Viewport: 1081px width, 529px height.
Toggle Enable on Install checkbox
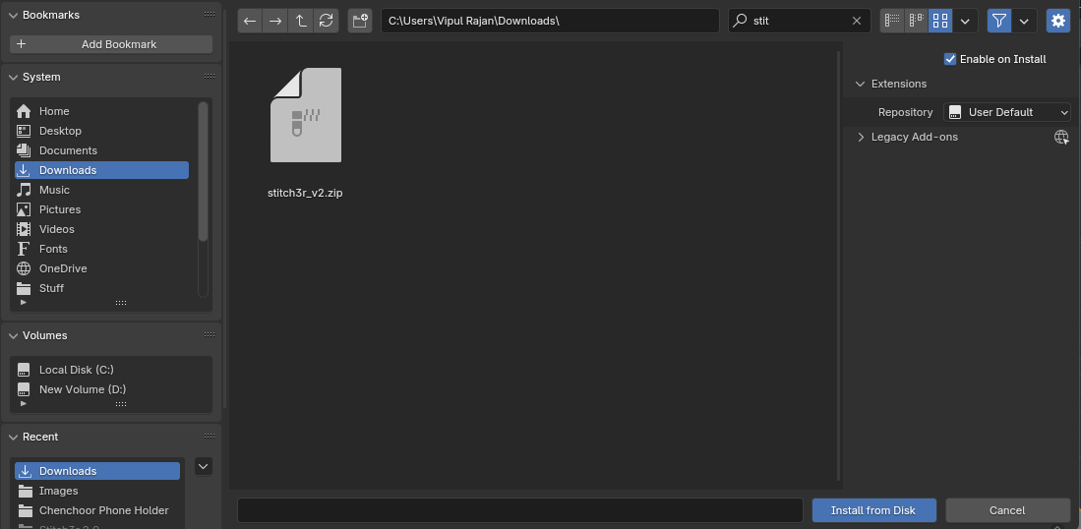point(950,59)
